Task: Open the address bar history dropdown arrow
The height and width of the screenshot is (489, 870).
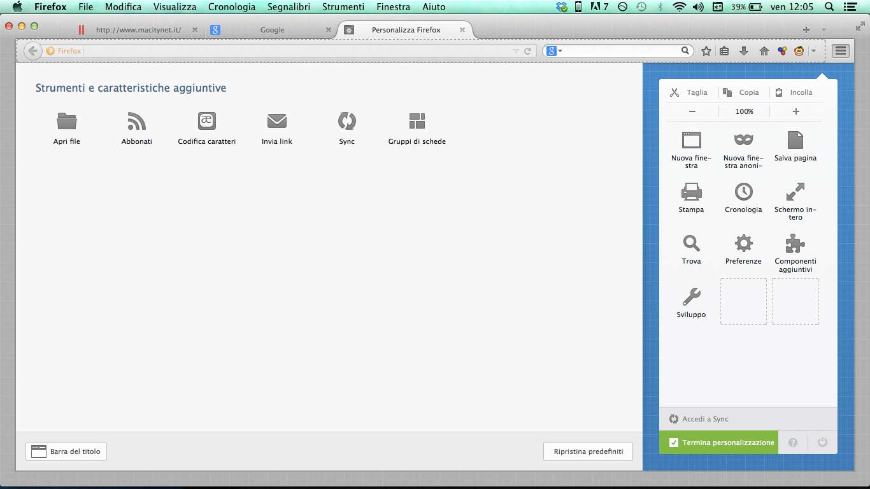Action: [516, 51]
